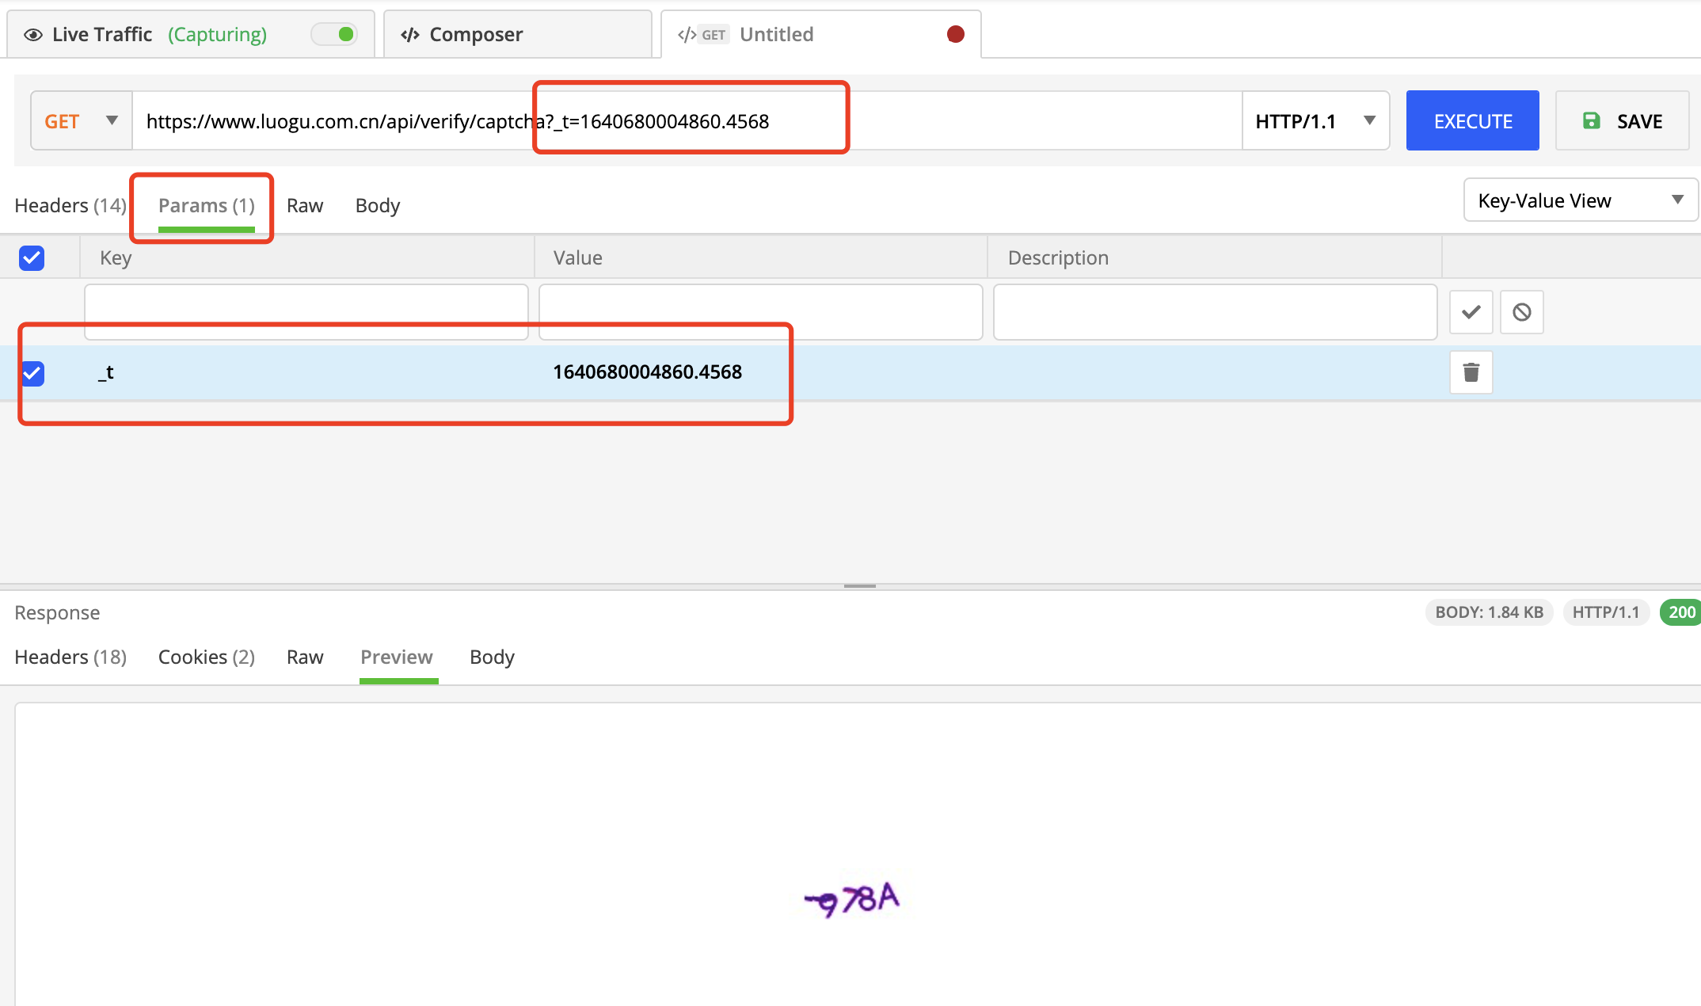
Task: Toggle the Live Traffic capturing switch
Action: click(x=335, y=34)
